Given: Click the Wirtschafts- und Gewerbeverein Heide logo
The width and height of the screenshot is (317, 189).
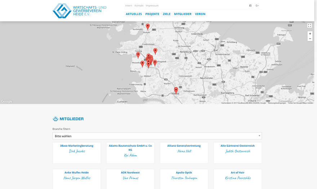Looking at the screenshot, I should coord(80,11).
